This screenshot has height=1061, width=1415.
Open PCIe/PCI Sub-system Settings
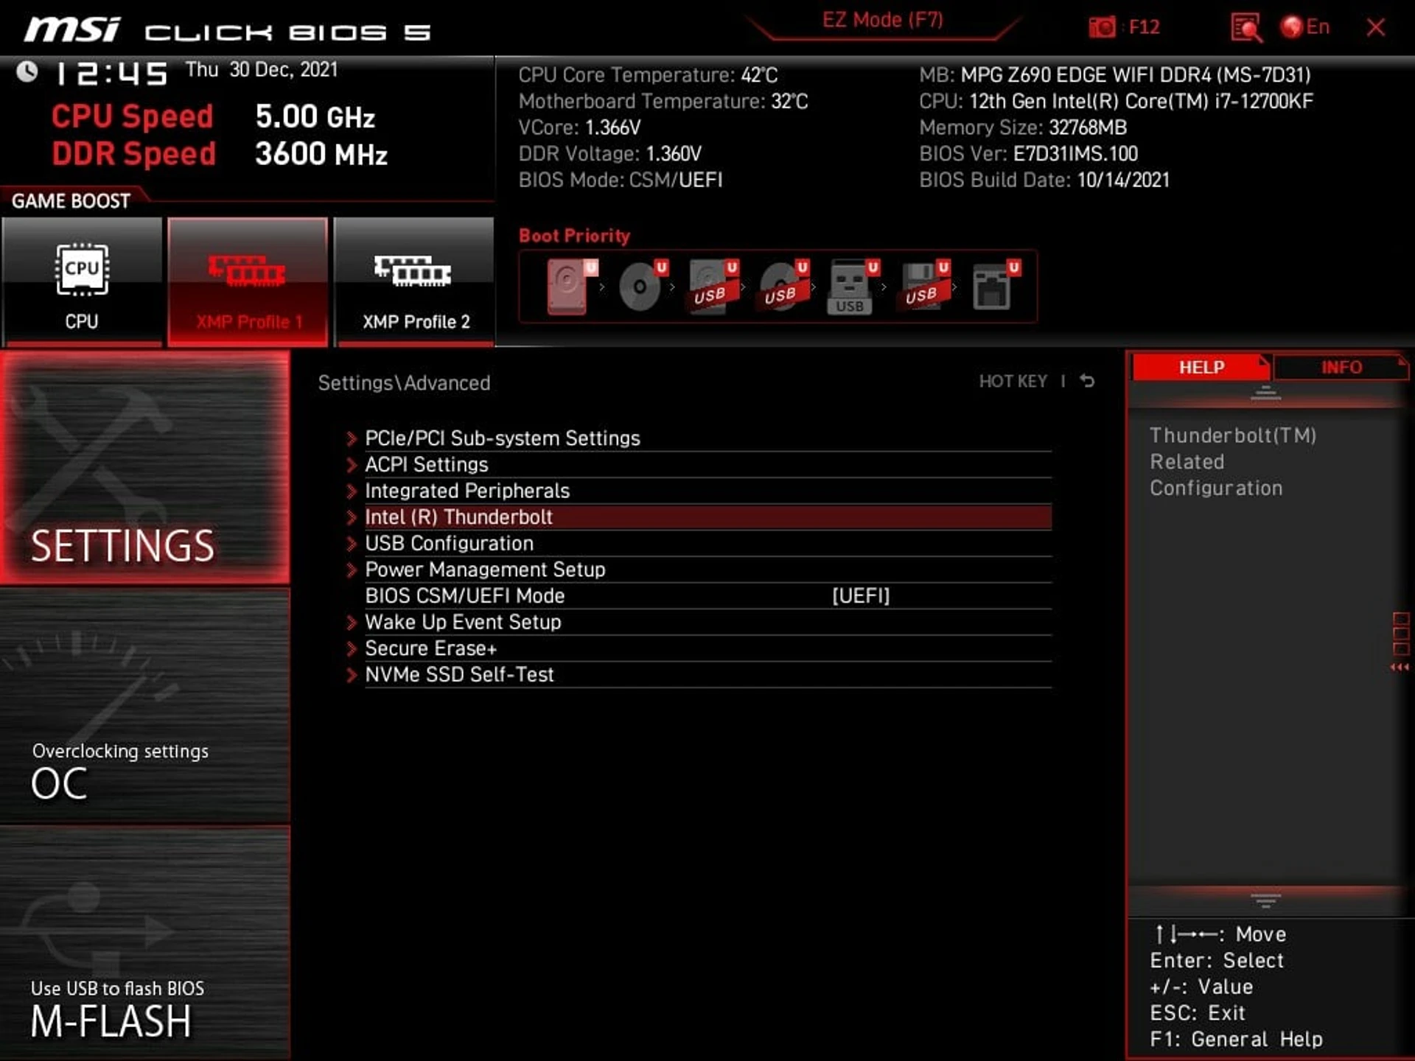pyautogui.click(x=707, y=438)
